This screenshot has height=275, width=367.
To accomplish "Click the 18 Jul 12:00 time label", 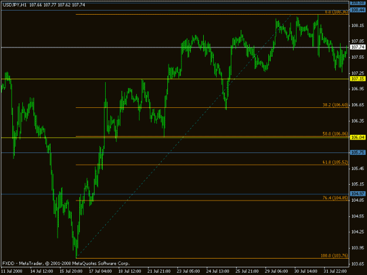I will pos(129,271).
